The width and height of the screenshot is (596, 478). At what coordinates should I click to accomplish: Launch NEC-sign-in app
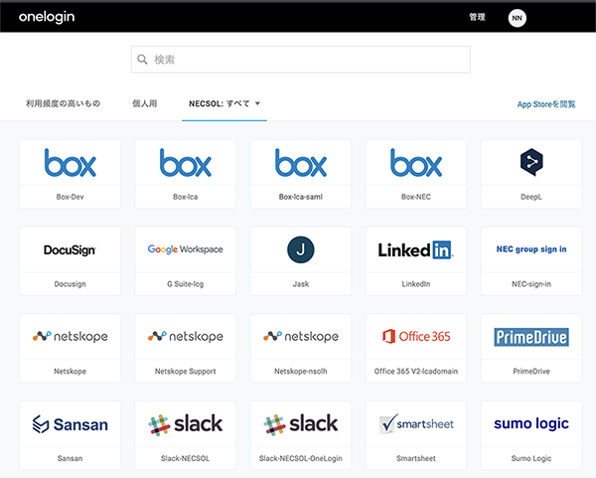[x=531, y=261]
